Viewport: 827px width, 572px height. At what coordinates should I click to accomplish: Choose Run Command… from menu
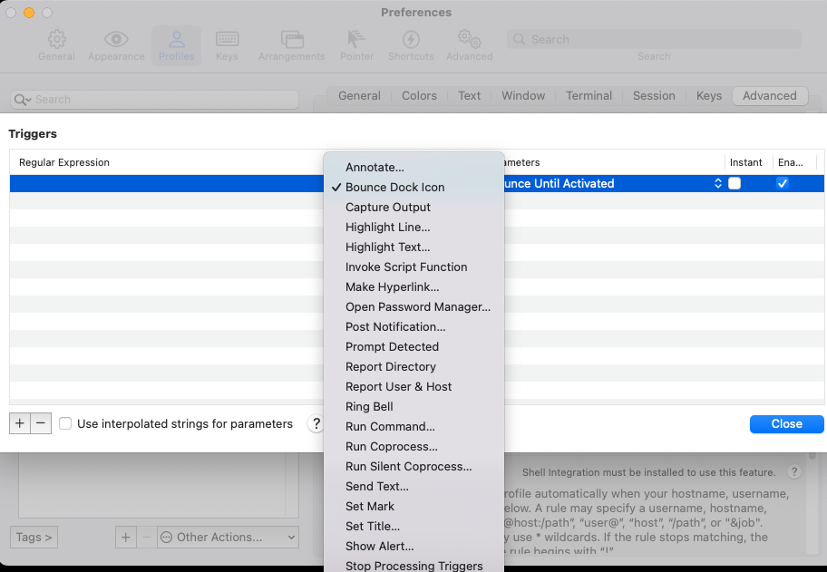[414, 426]
